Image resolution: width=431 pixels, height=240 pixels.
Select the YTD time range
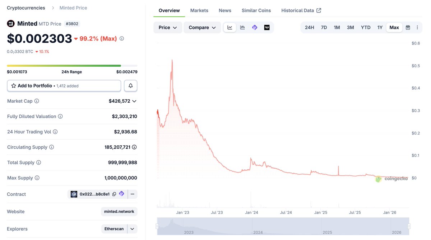pos(366,28)
